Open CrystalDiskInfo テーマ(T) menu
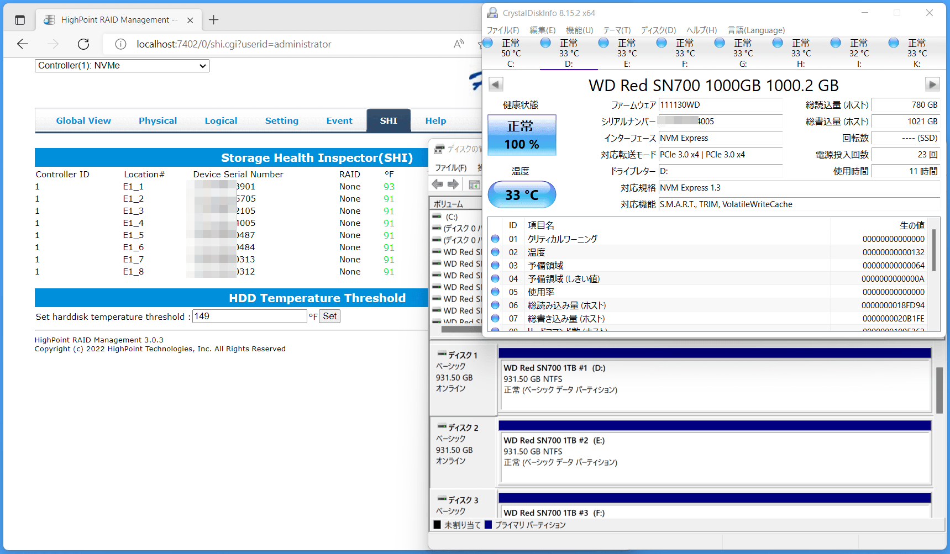This screenshot has height=554, width=950. coord(617,30)
